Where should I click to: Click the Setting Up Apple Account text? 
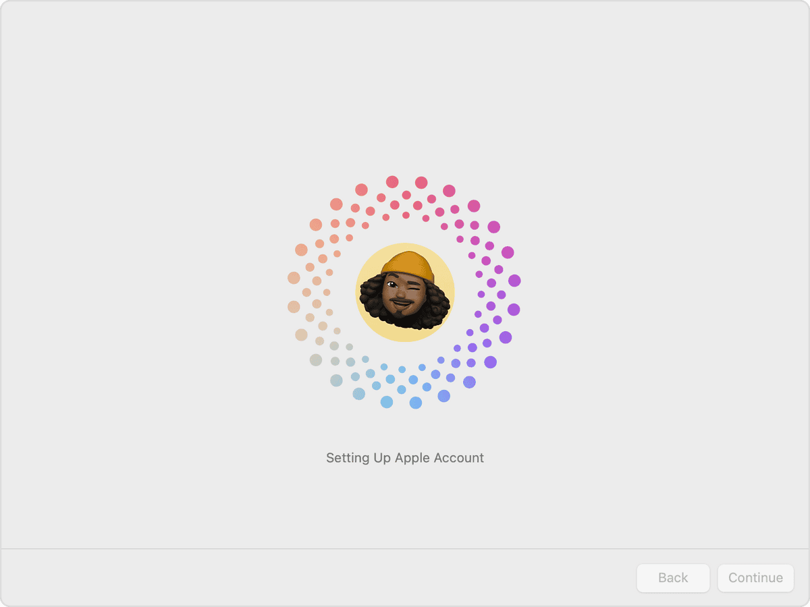405,458
